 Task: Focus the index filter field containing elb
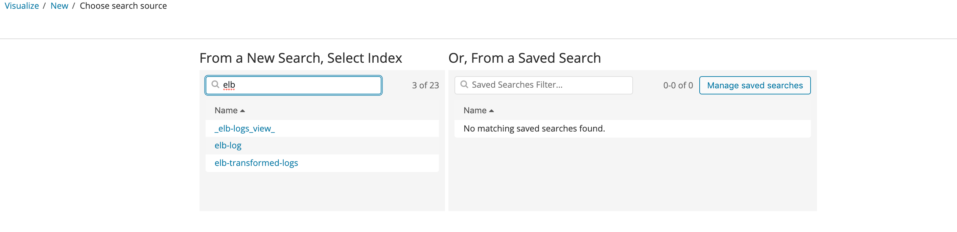point(301,85)
